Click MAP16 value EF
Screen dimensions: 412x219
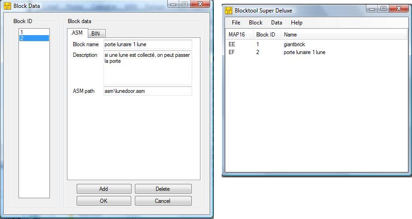tap(231, 52)
